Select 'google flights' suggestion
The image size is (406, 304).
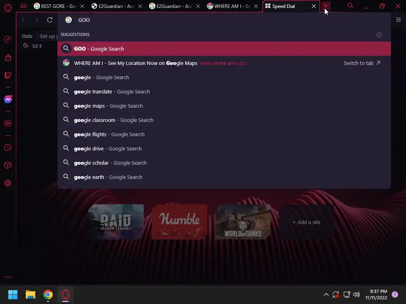click(224, 134)
